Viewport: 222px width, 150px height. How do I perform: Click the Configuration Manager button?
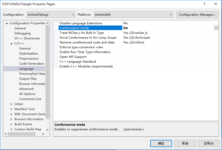pos(197,15)
